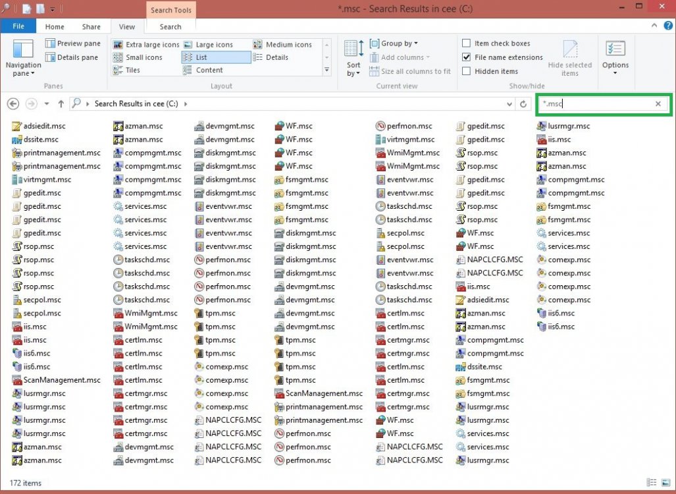Click the Search Results in cee (C:) breadcrumb
The image size is (676, 494).
[x=136, y=103]
